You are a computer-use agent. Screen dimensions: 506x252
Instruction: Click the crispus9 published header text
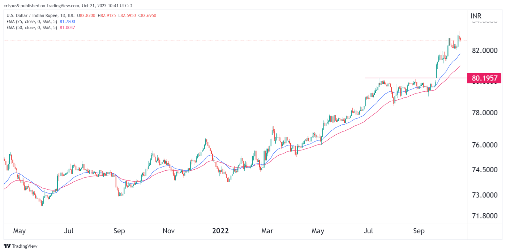54,4
